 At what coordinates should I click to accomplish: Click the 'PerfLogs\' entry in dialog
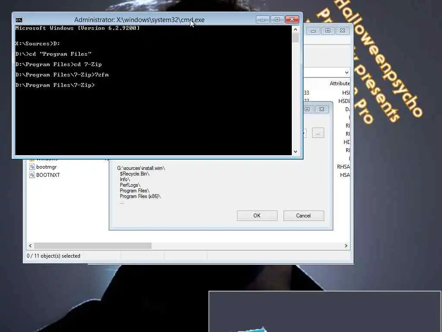pyautogui.click(x=129, y=185)
